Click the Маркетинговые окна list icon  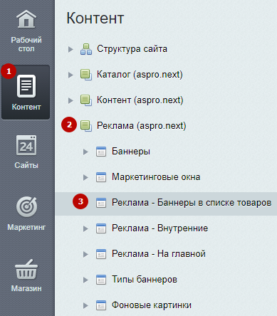(x=101, y=177)
